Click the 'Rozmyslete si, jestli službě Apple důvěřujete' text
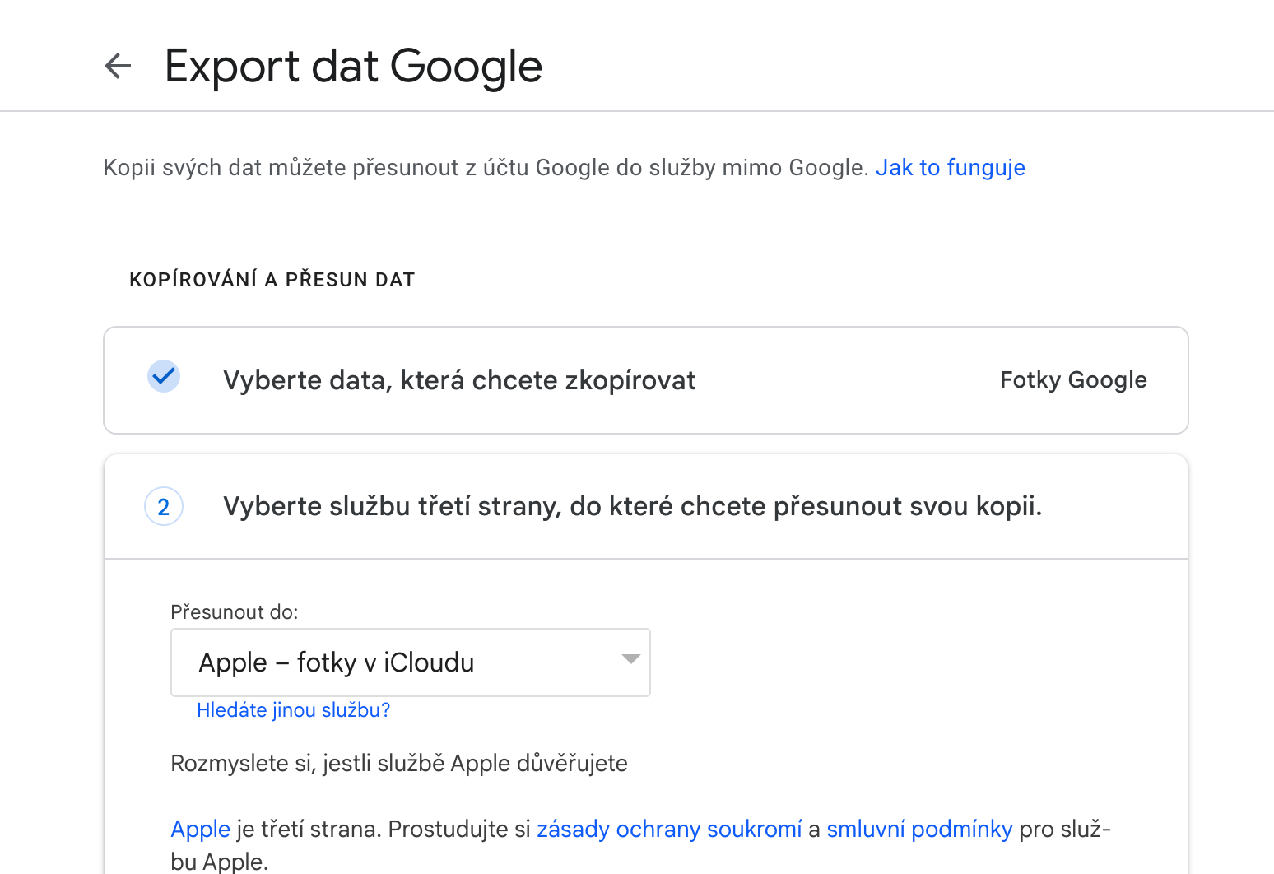This screenshot has width=1274, height=874. (x=398, y=763)
